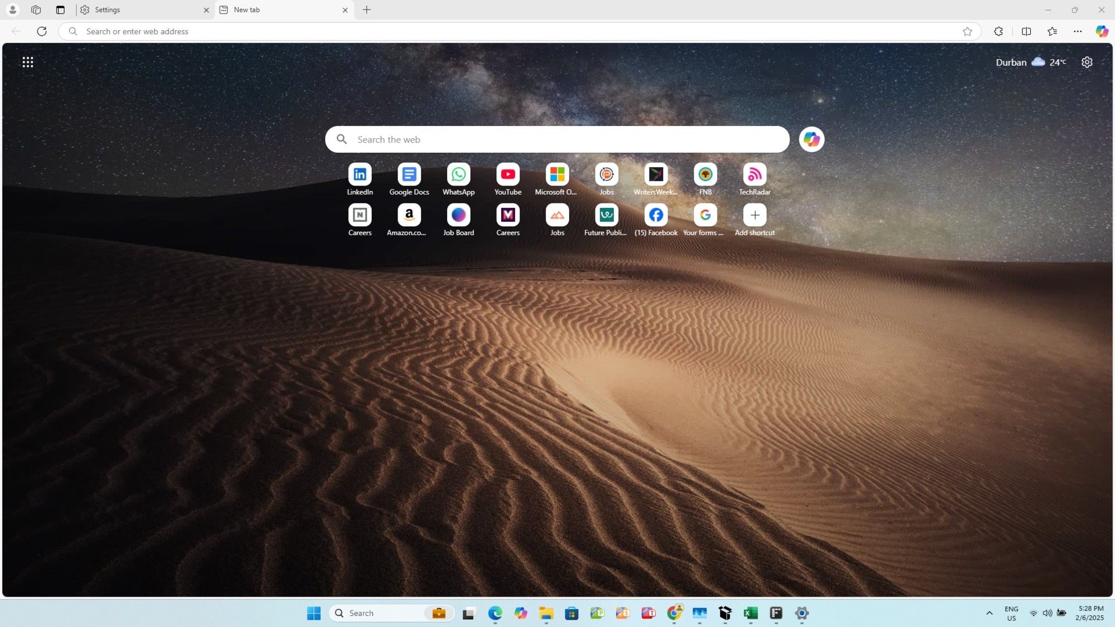Launch the WhatsApp shortcut
The width and height of the screenshot is (1115, 627).
point(458,175)
